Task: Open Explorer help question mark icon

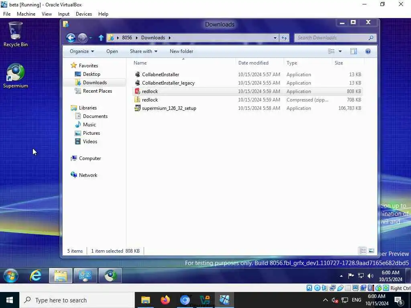Action: [368, 51]
